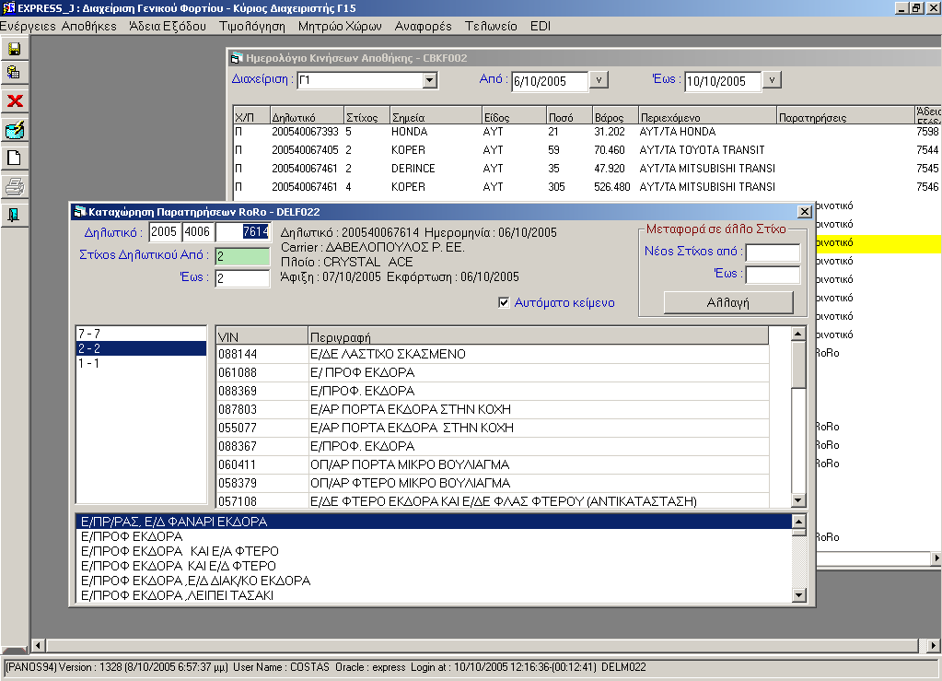942x681 pixels.
Task: Select the 2 - 2 list item
Action: (x=141, y=348)
